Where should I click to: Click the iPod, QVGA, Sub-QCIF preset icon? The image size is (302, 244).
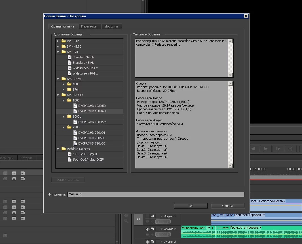pyautogui.click(x=70, y=160)
